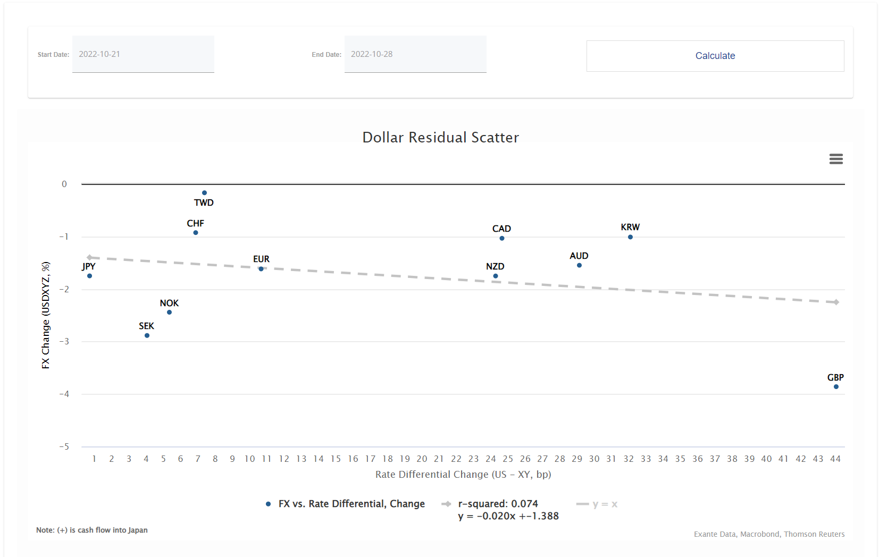Viewport: 879px width, 557px height.
Task: Click the AUD scatter point
Action: 579,264
